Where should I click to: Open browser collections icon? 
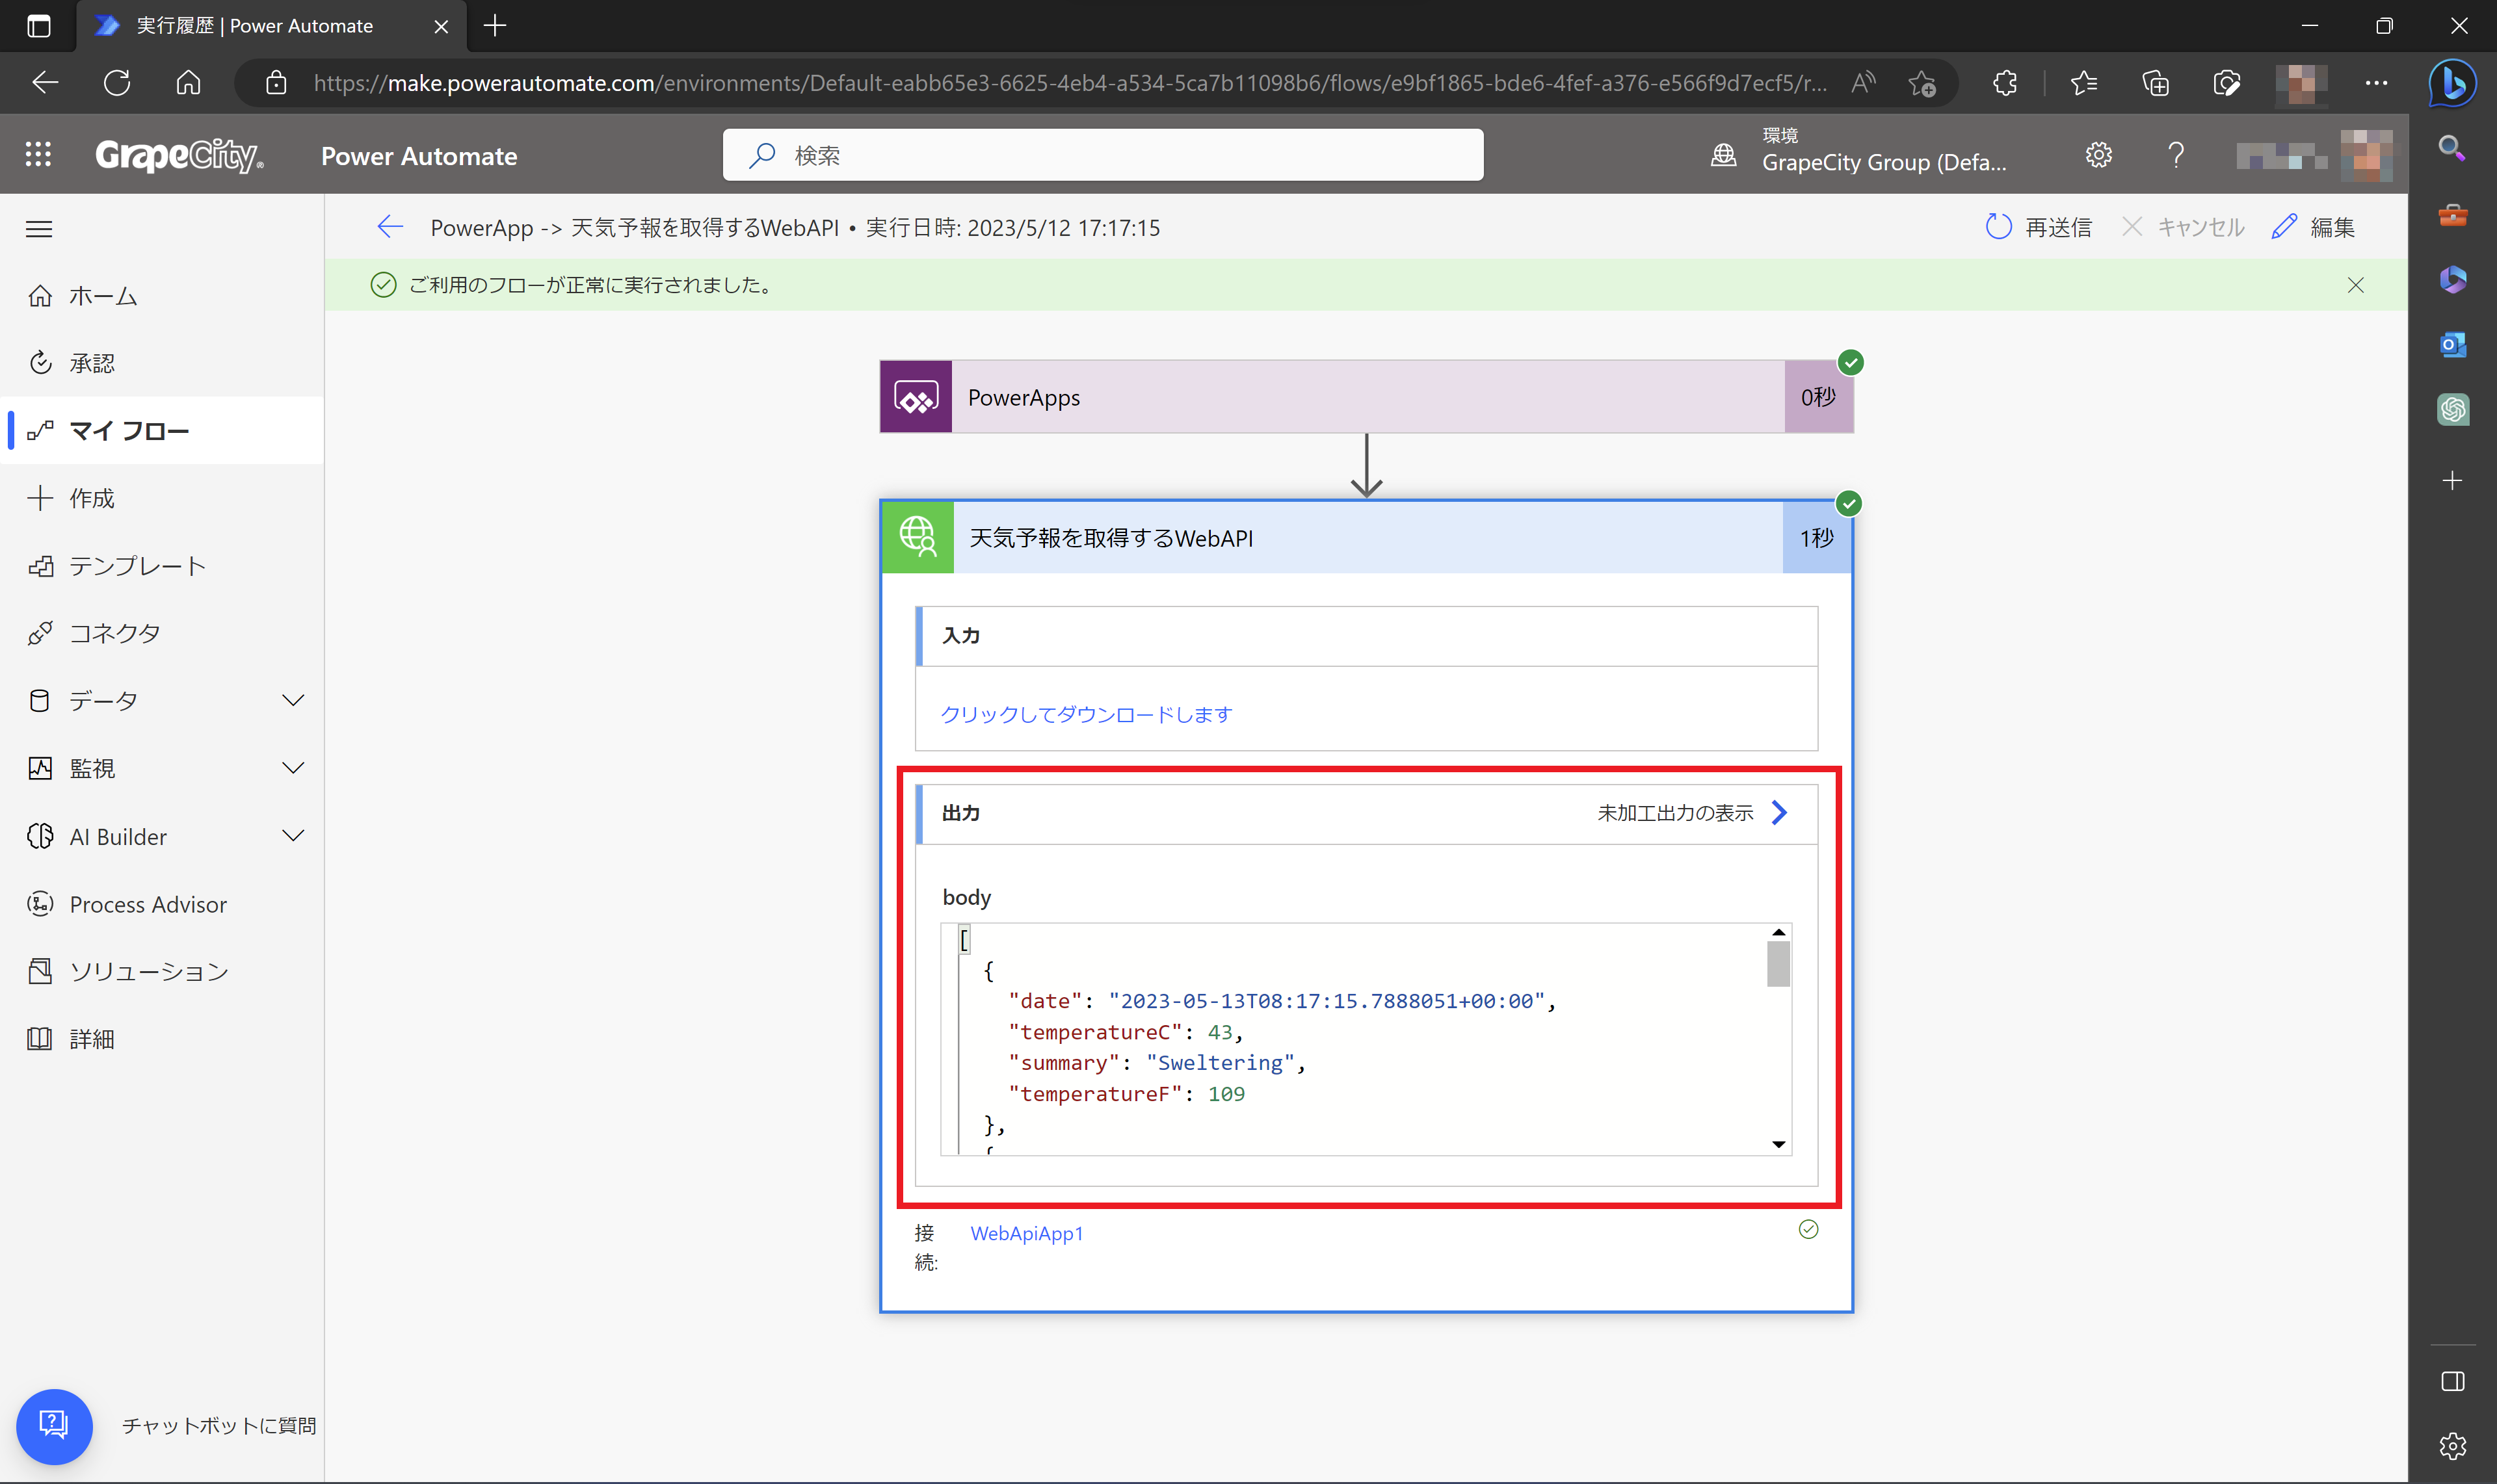tap(2155, 82)
